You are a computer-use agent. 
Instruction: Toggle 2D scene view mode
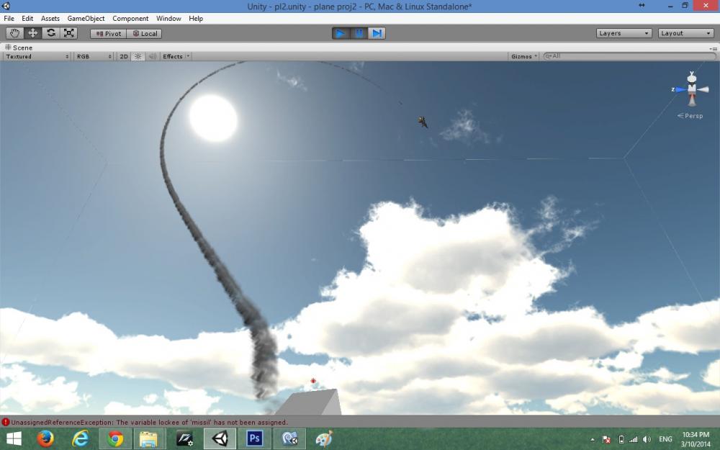click(124, 56)
